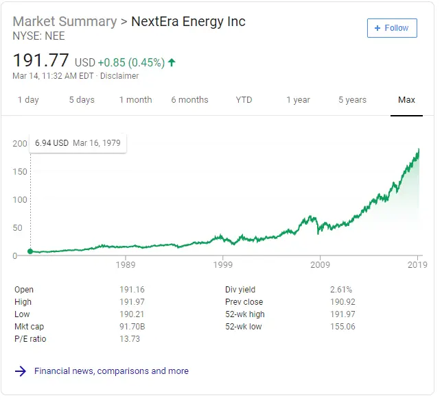The height and width of the screenshot is (400, 442).
Task: Click the 1999 label on chart timeline
Action: [x=223, y=264]
